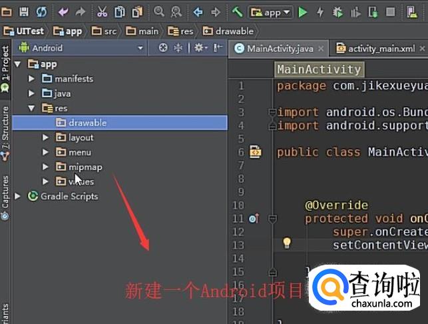Click the green Run button
This screenshot has width=428, height=324.
tap(302, 12)
